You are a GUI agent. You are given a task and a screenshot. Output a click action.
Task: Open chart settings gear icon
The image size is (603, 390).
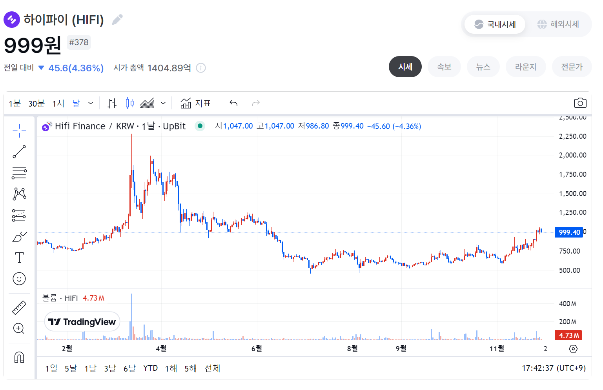tap(573, 349)
